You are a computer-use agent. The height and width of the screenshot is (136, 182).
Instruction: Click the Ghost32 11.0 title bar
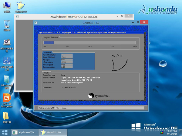coord(91,23)
